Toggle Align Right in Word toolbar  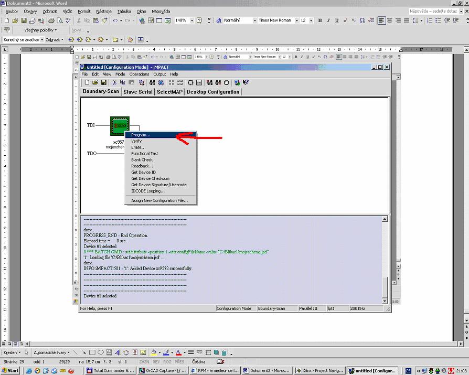(398, 20)
